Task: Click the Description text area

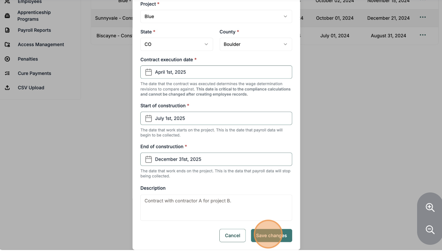Action: (x=216, y=207)
